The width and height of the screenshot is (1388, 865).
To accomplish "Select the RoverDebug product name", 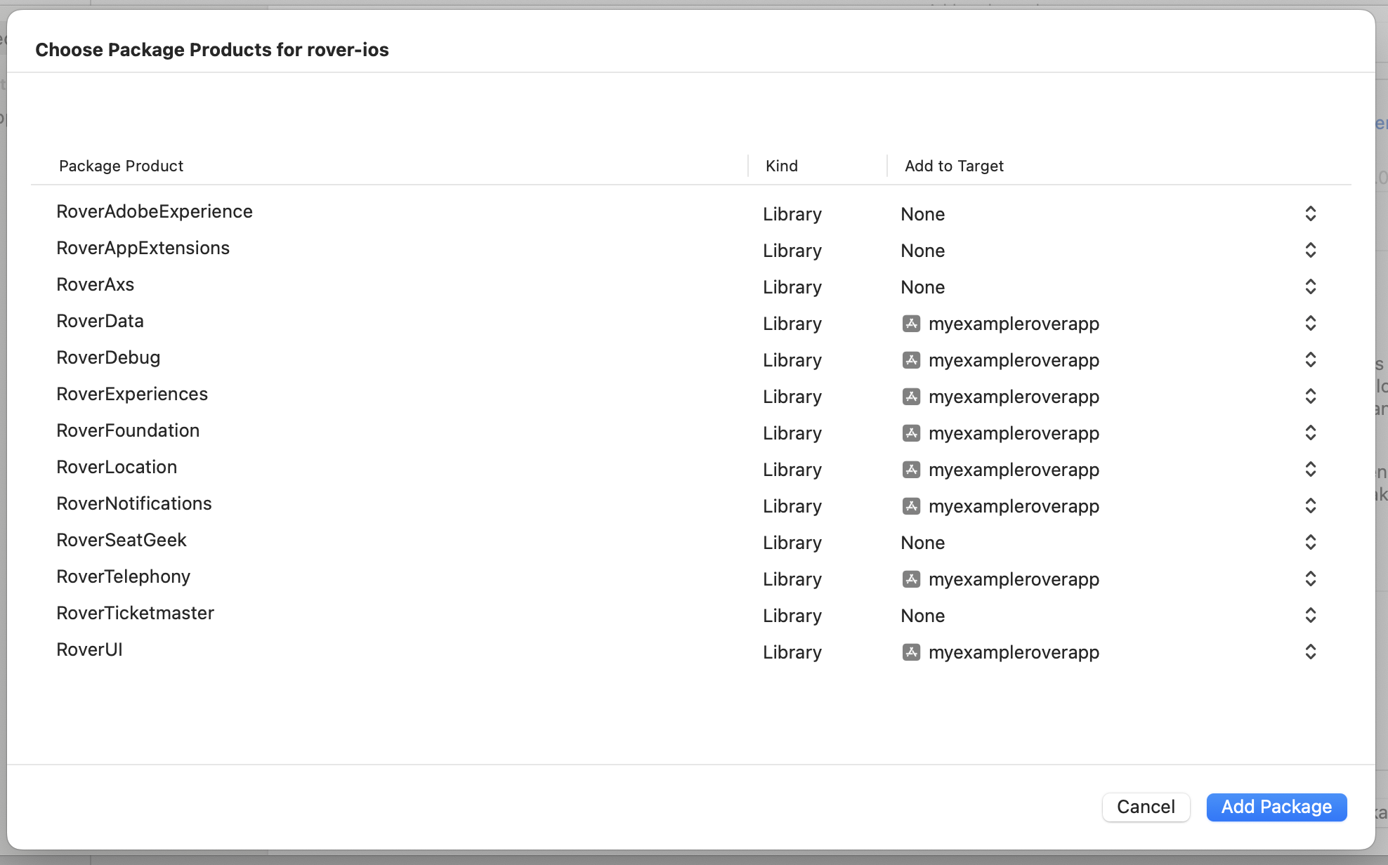I will tap(108, 357).
